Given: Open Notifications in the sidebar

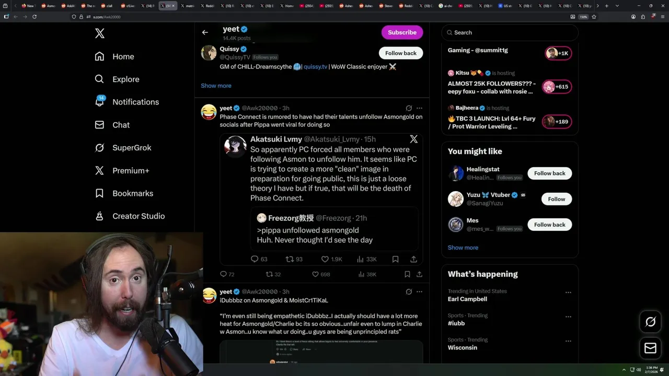Looking at the screenshot, I should click(126, 102).
